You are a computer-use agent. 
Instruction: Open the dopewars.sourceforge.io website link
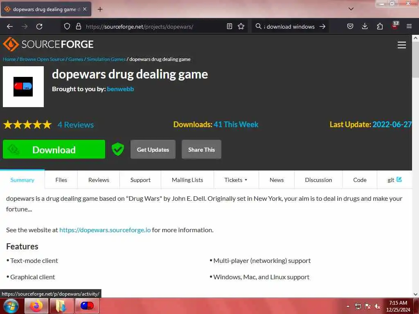[105, 230]
